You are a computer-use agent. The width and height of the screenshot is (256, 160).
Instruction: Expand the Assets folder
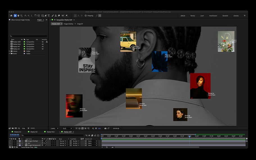coord(9,54)
